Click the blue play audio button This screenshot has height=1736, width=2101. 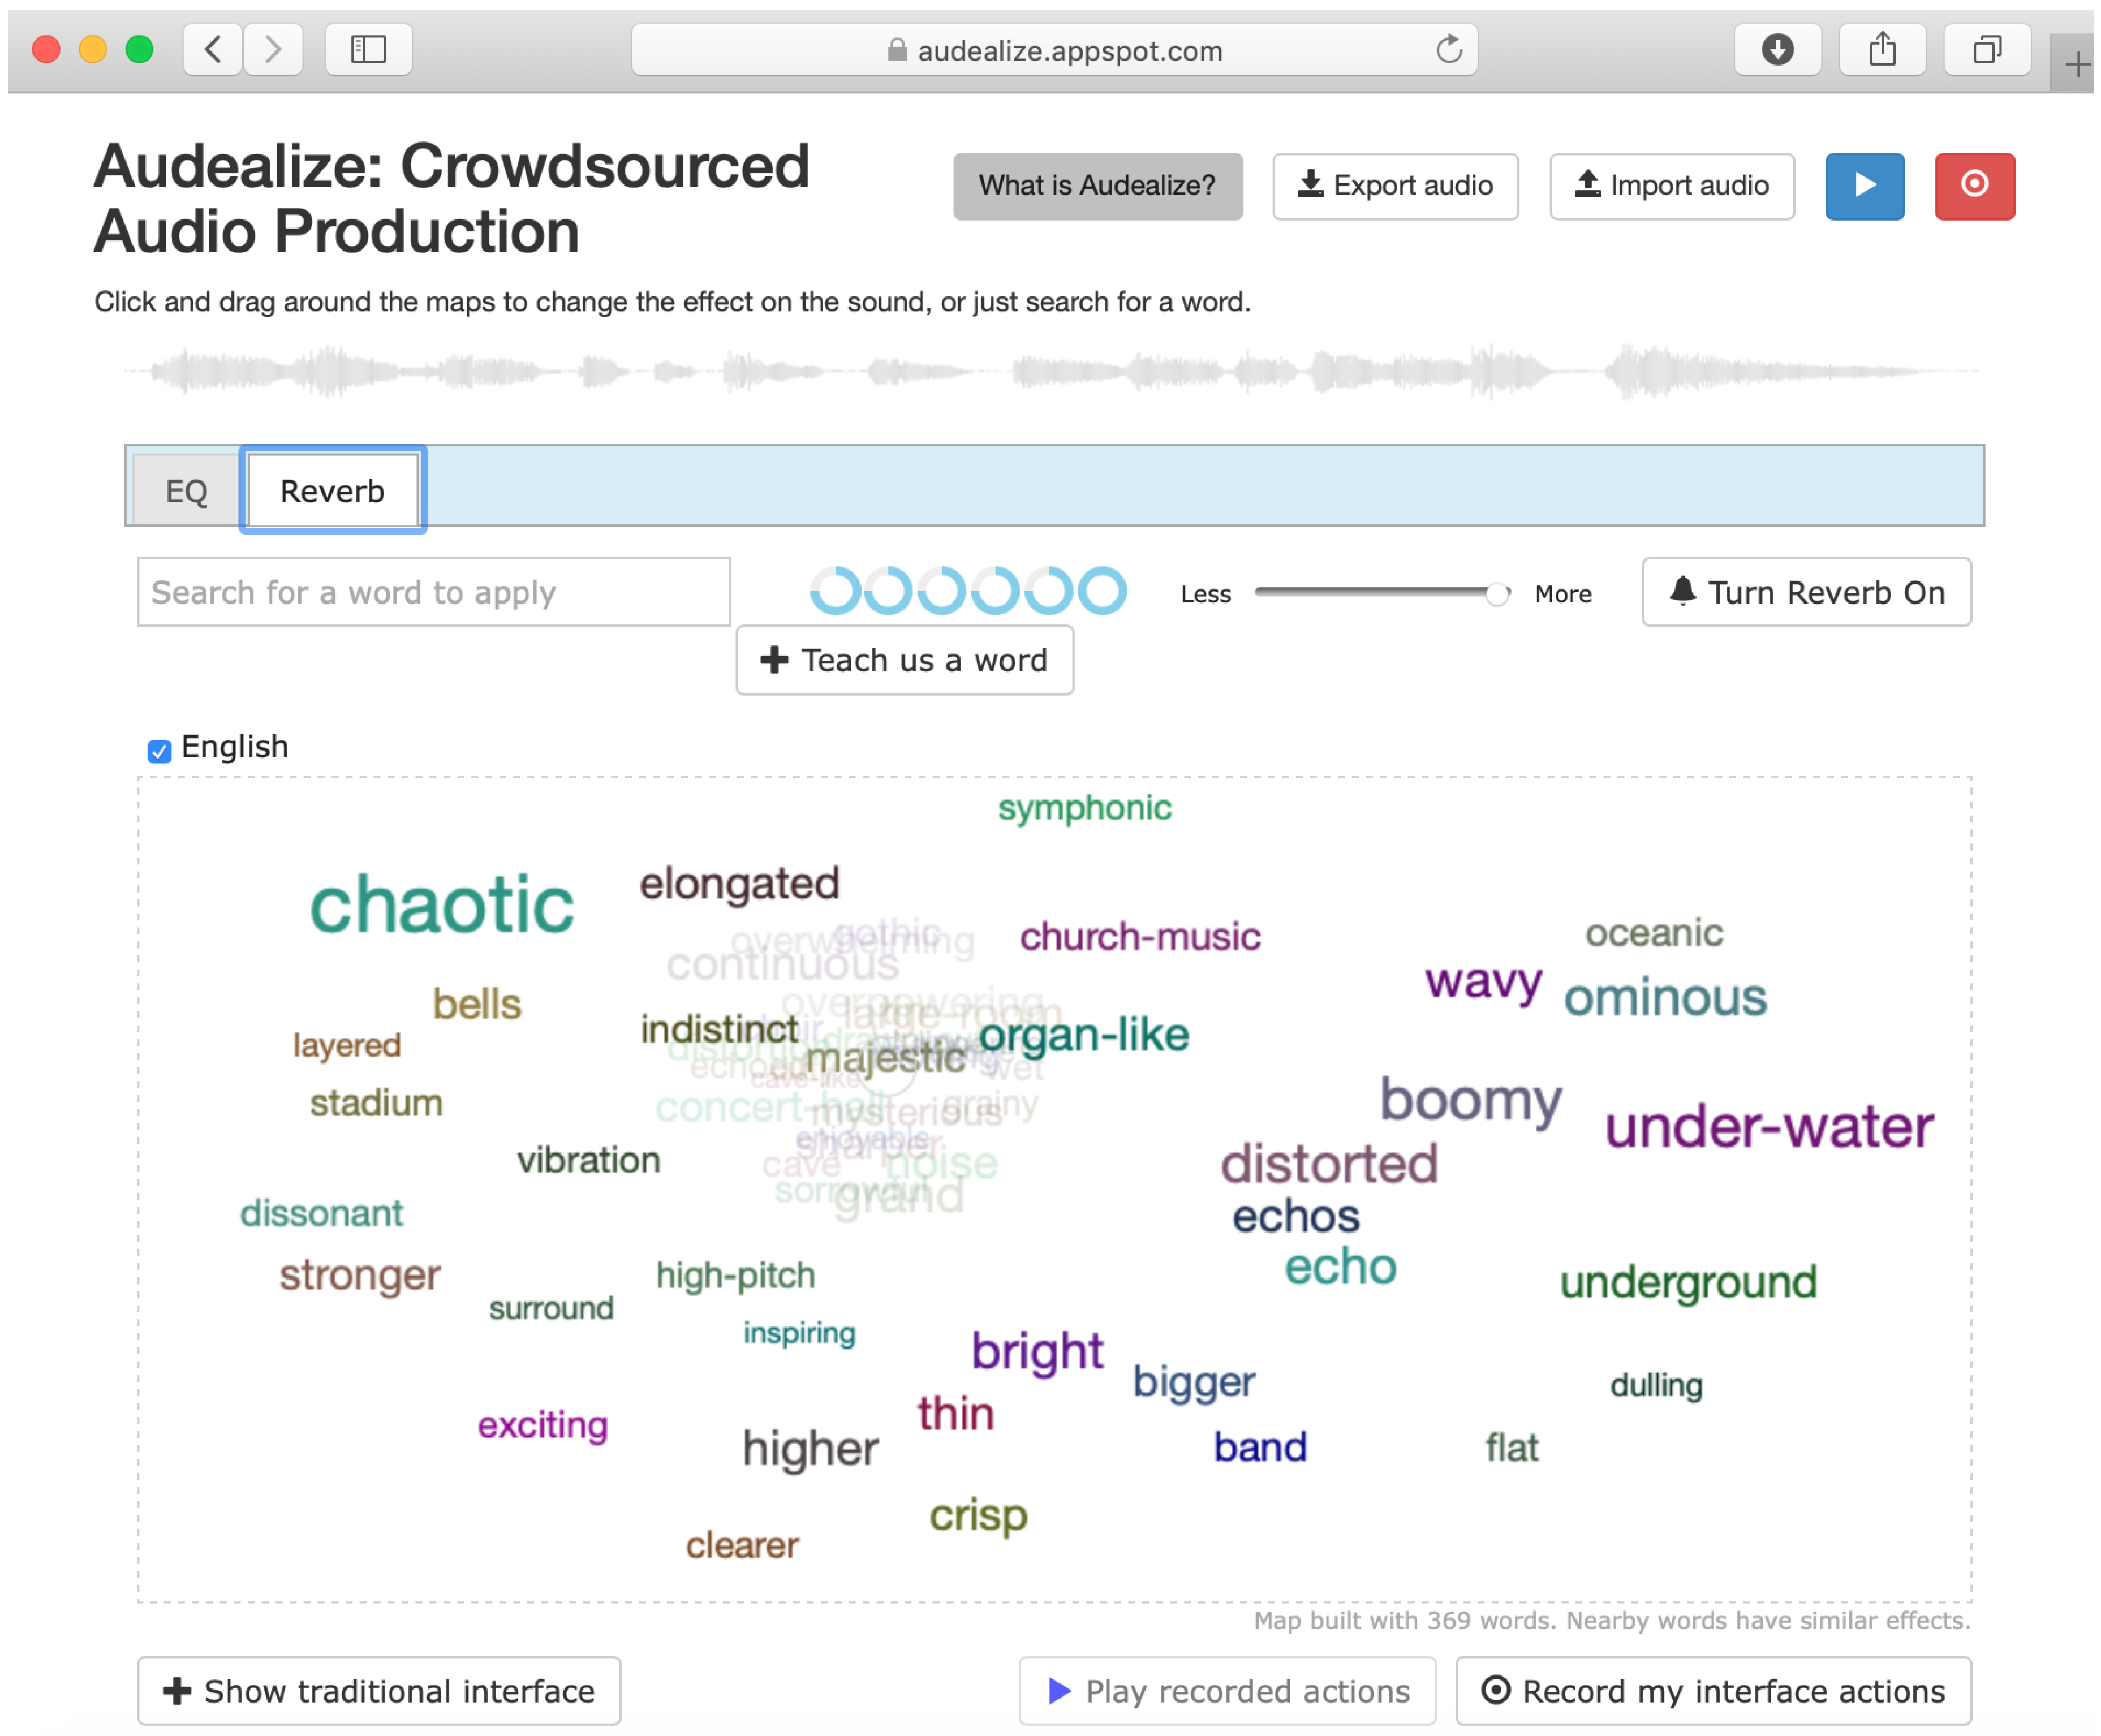tap(1863, 186)
